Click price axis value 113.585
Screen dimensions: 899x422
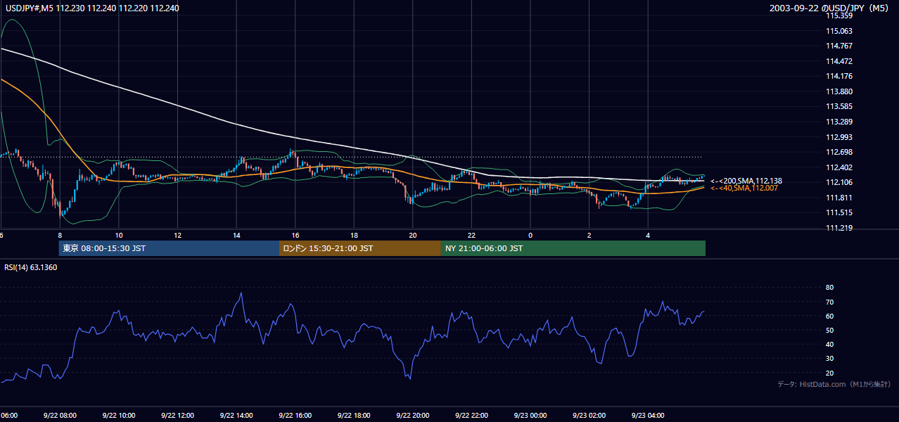click(x=839, y=107)
